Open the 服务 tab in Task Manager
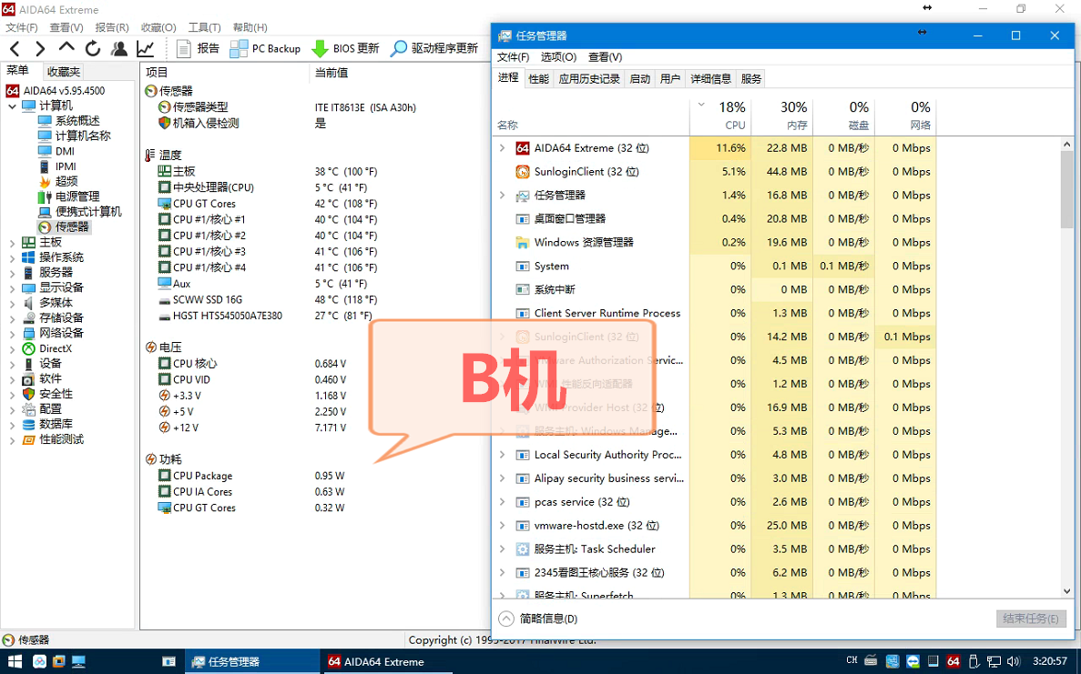The height and width of the screenshot is (674, 1081). pos(750,78)
